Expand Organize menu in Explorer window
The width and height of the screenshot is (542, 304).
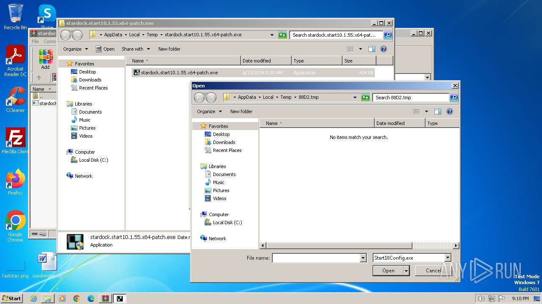75,49
